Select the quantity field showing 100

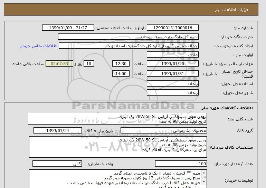[x=181, y=164]
